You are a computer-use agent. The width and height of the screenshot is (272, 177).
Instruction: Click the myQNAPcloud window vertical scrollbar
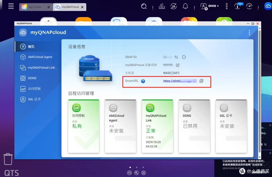tap(259, 92)
